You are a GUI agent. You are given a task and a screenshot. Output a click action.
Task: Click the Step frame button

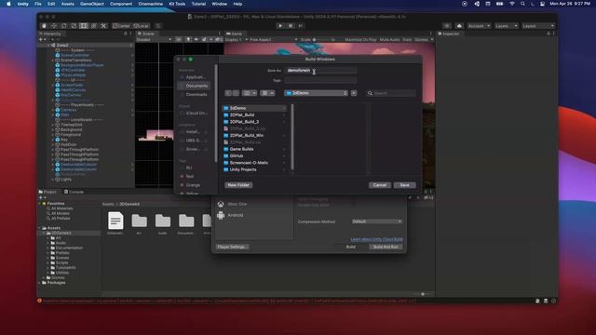pos(300,26)
